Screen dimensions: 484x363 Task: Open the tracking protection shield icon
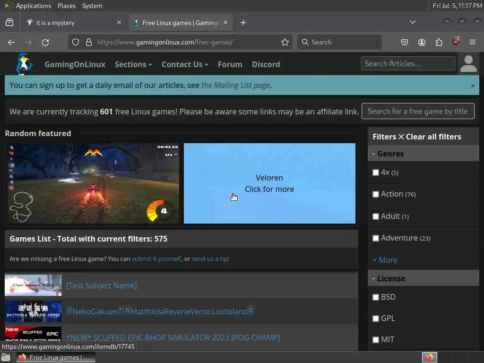76,42
